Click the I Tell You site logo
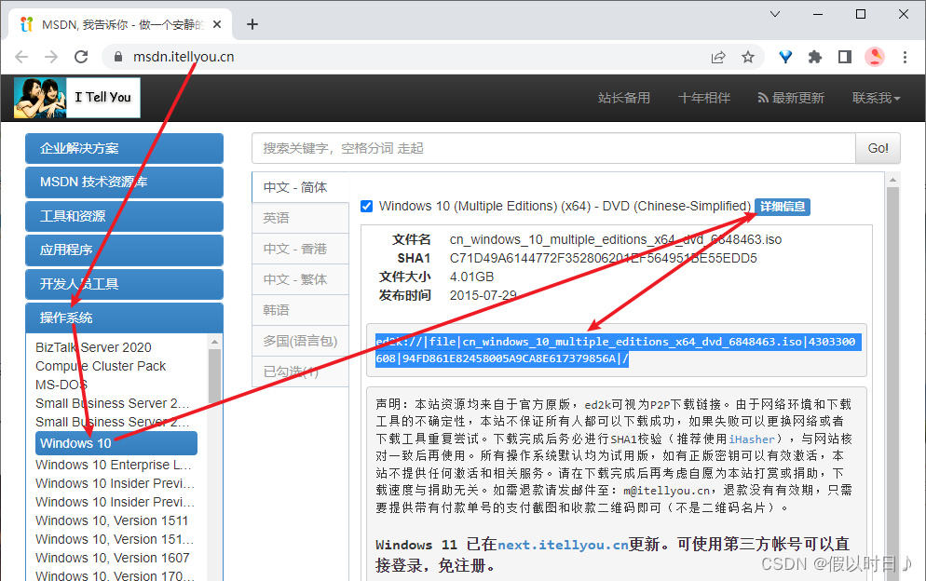Screen dimensions: 926x581 [x=77, y=98]
